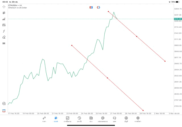Open the ข่าว (News) tab
Viewport: 182px width, 127px height.
pos(91,119)
